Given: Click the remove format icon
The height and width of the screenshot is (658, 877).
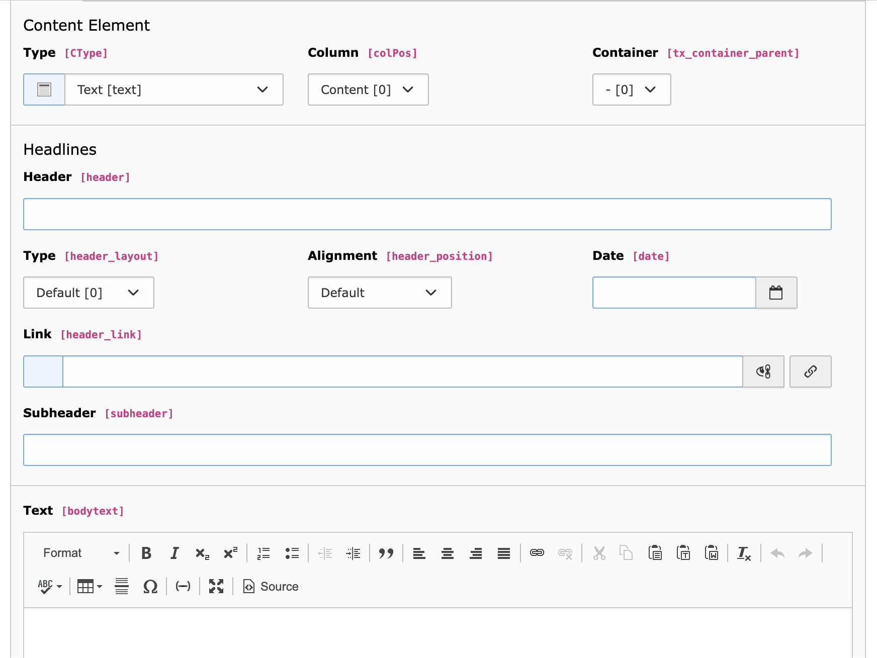Looking at the screenshot, I should tap(744, 553).
